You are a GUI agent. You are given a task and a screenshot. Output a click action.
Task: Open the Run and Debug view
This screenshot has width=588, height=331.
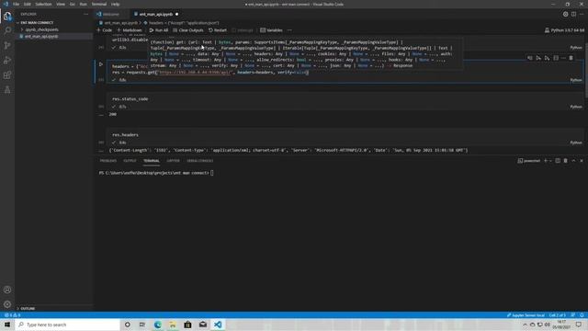7,60
